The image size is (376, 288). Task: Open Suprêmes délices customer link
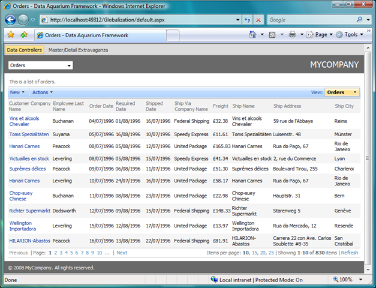pos(28,169)
